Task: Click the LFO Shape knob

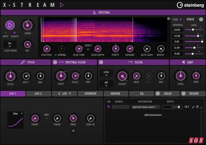Action: click(35, 118)
